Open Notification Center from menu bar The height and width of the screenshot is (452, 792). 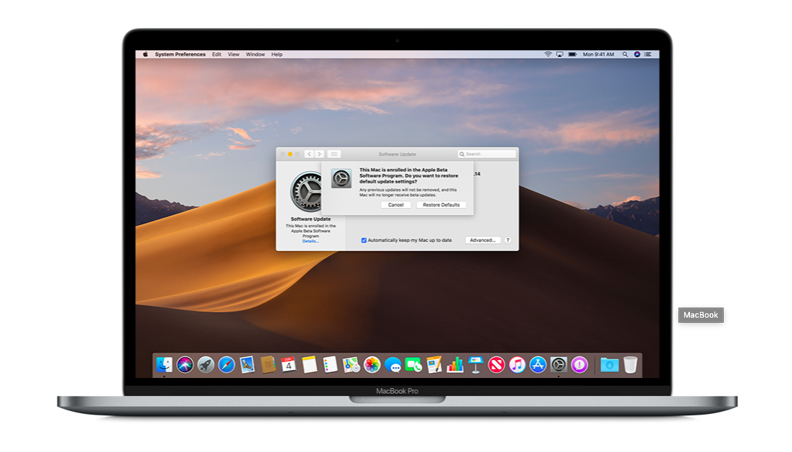click(x=648, y=54)
